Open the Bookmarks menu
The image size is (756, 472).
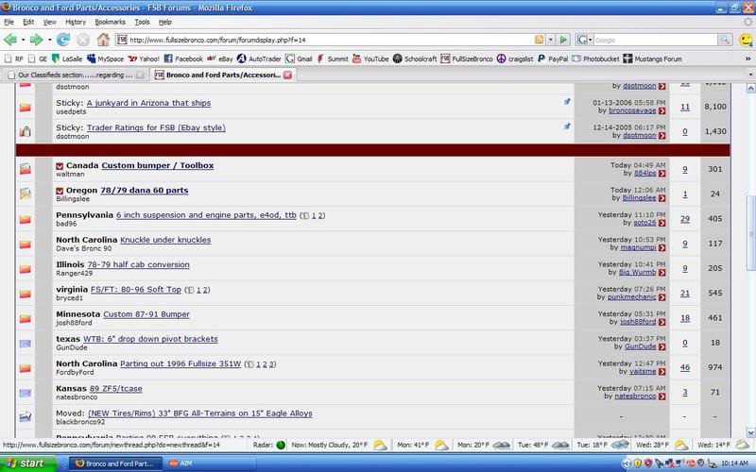[x=110, y=22]
